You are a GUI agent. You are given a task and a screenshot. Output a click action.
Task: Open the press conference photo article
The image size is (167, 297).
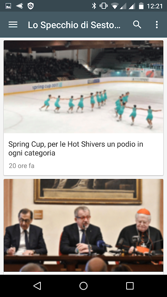pos(83,225)
